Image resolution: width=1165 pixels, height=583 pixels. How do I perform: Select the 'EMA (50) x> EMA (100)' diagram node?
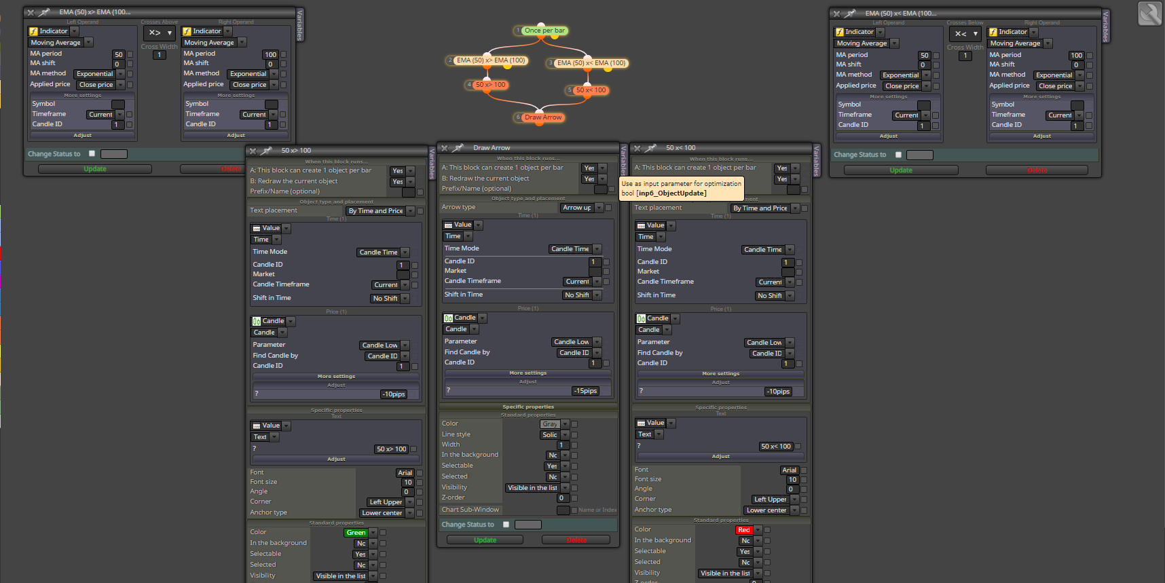click(488, 60)
